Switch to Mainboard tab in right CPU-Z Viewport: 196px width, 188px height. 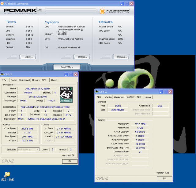pyautogui.click(x=119, y=97)
